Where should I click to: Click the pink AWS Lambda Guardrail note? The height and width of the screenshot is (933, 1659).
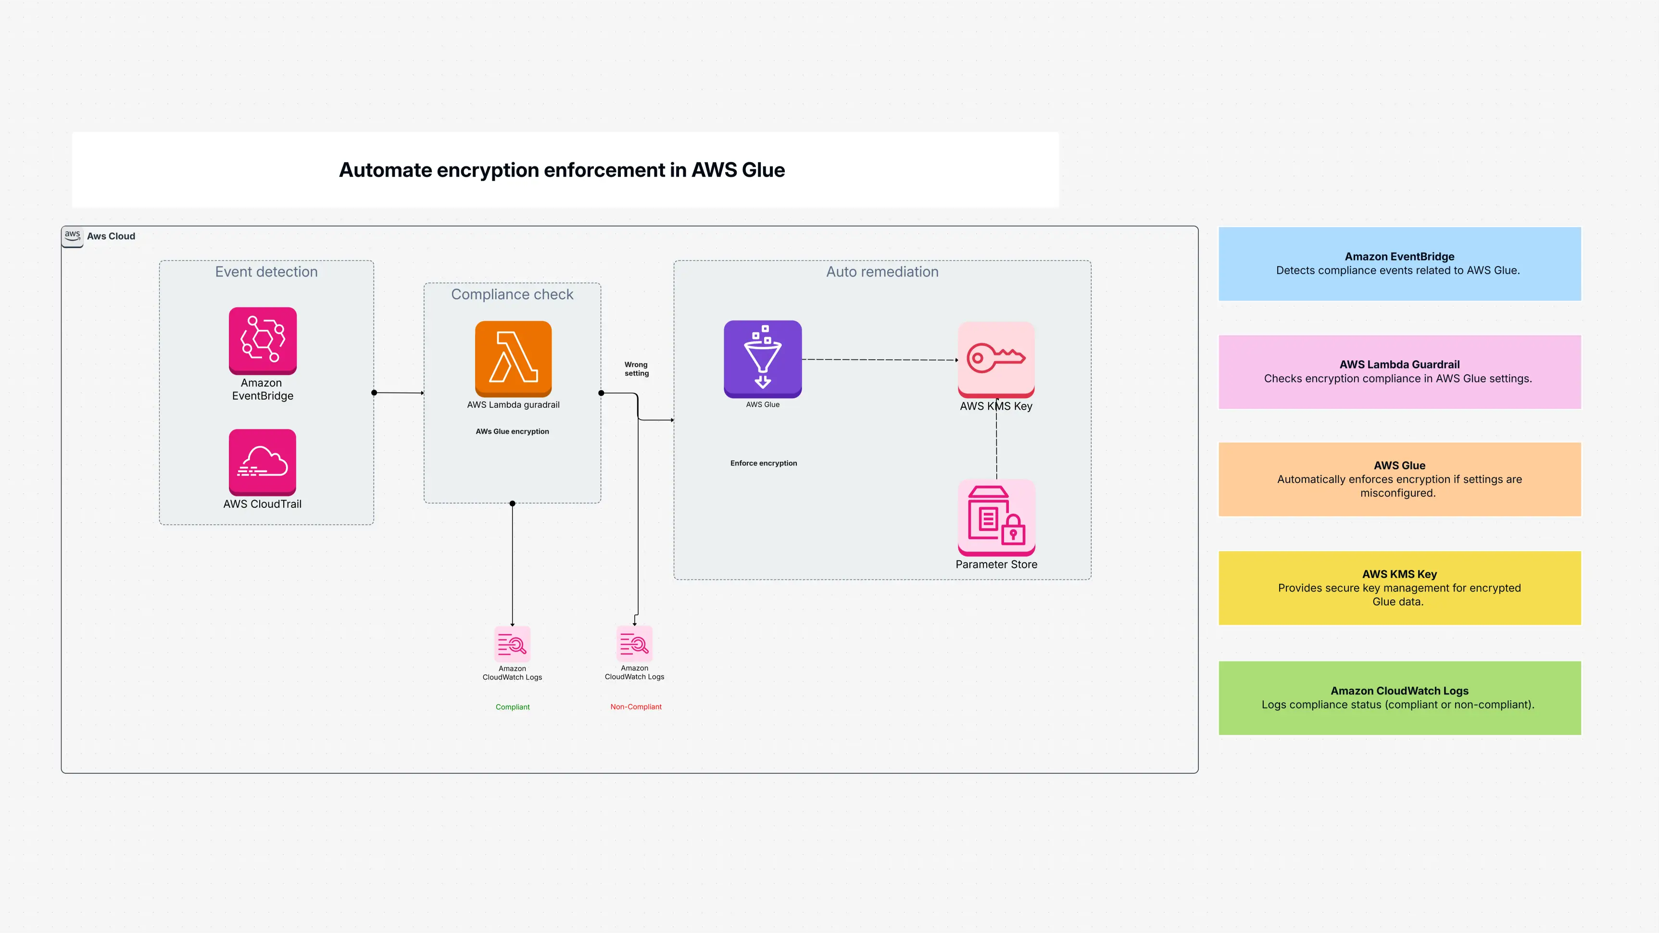pyautogui.click(x=1399, y=372)
